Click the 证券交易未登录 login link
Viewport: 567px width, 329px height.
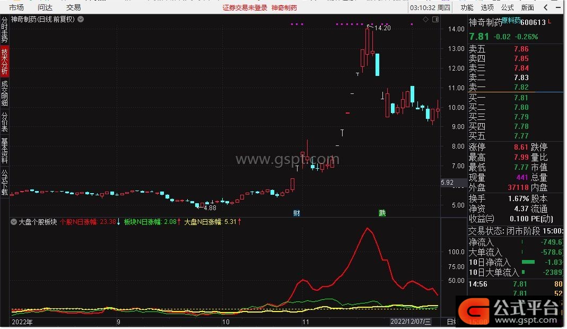point(245,7)
